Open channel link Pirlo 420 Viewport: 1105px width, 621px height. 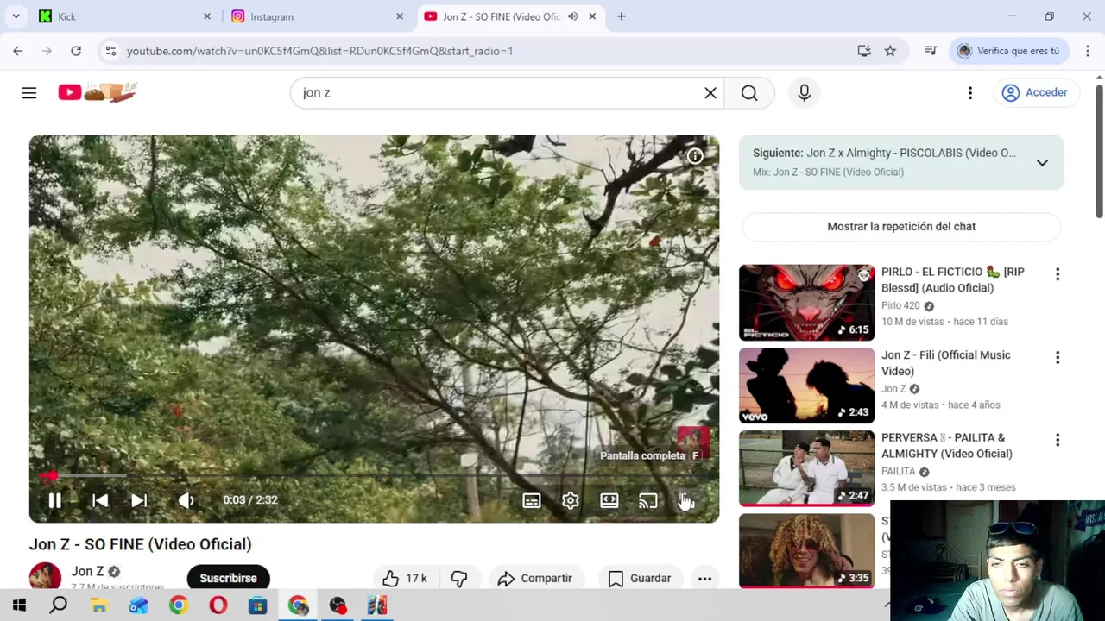coord(900,305)
